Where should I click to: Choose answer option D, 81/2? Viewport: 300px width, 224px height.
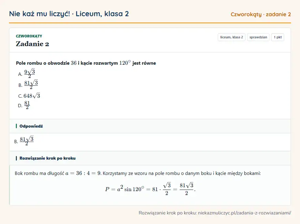pyautogui.click(x=24, y=105)
